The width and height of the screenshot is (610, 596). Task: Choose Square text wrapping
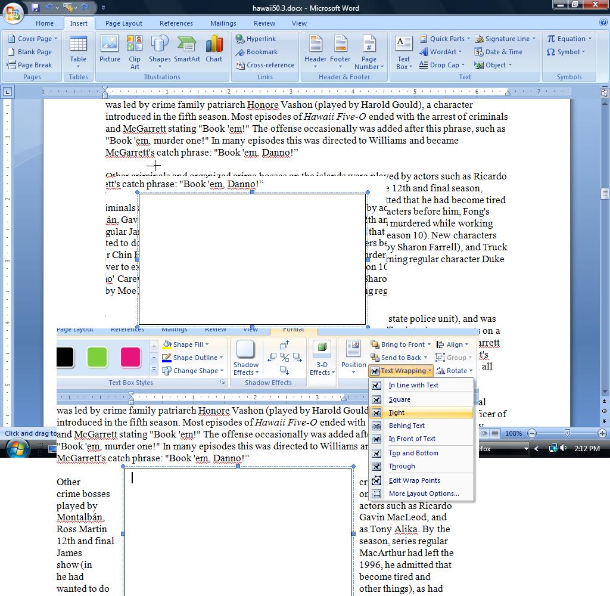tap(421, 399)
